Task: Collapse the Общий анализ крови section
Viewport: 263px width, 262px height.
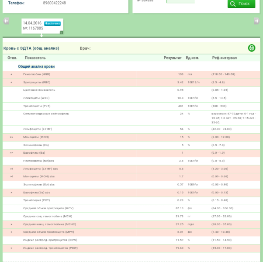Action: click(36, 66)
